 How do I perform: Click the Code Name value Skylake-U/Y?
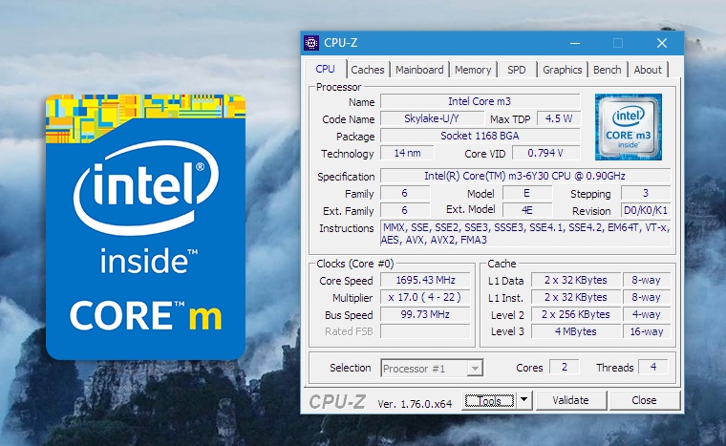coord(432,118)
